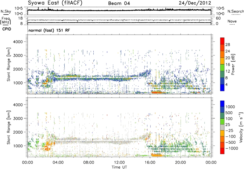
Task: Pick the red bottom segment of velocity colorbar
Action: (x=222, y=151)
